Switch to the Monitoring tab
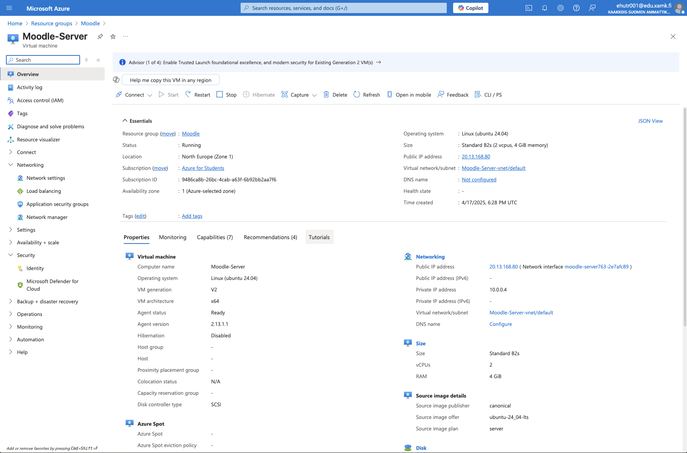The width and height of the screenshot is (687, 453). tap(172, 237)
